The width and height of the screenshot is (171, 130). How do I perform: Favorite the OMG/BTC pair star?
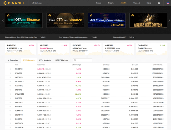point(10,102)
